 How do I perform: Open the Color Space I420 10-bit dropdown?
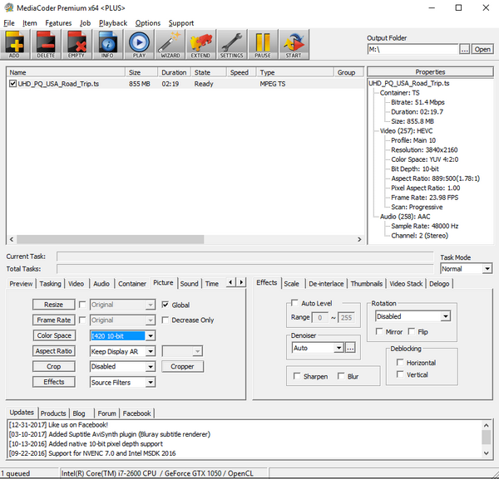pos(122,335)
